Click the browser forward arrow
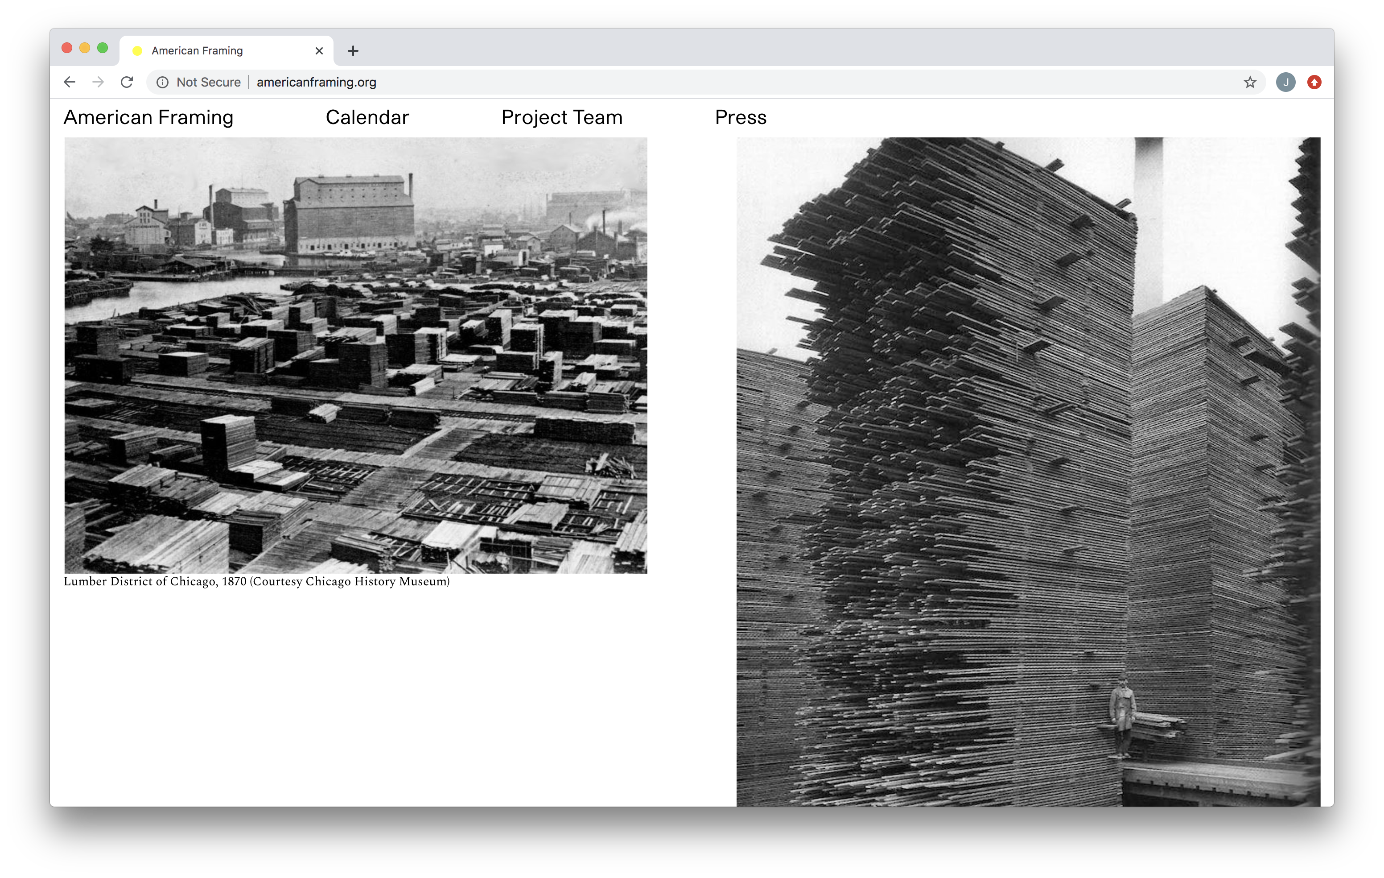 point(98,82)
